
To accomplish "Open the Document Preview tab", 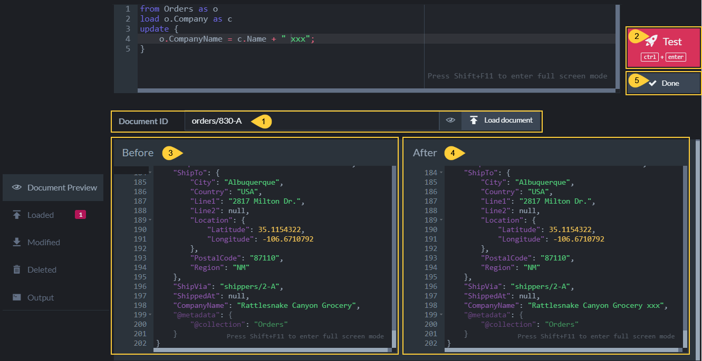I will [x=53, y=187].
